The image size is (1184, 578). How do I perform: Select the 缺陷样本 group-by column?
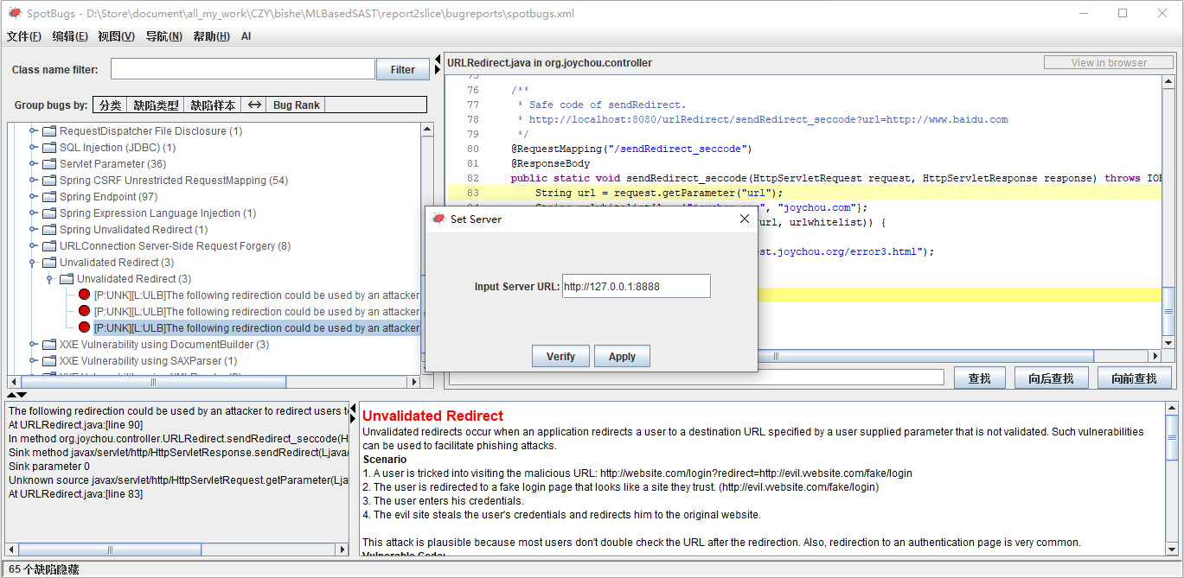(213, 105)
